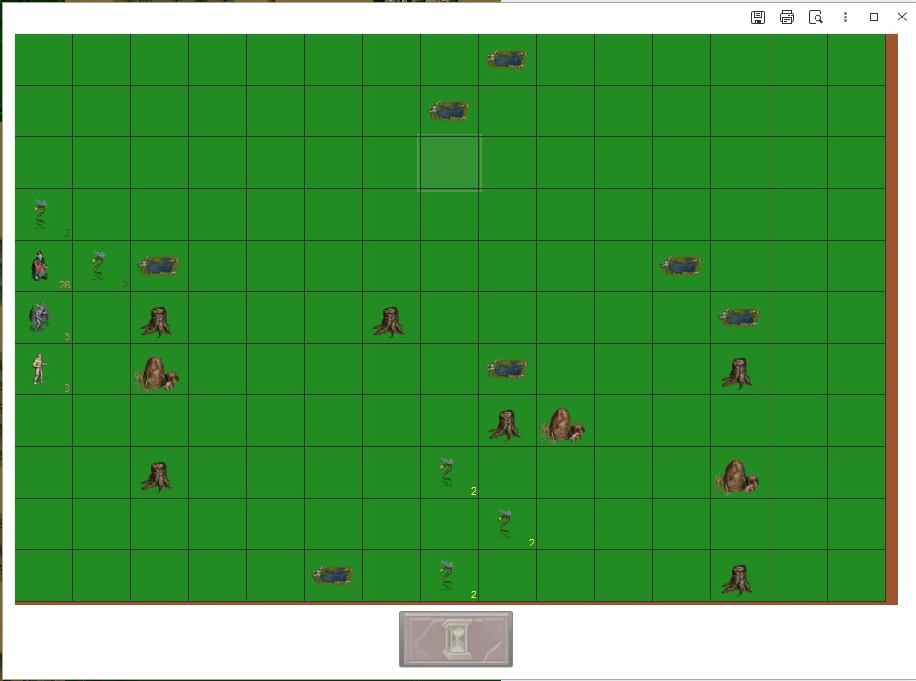Screen dimensions: 916x681
Task: Target the bottom-row dragonfly with count 2
Action: [447, 575]
